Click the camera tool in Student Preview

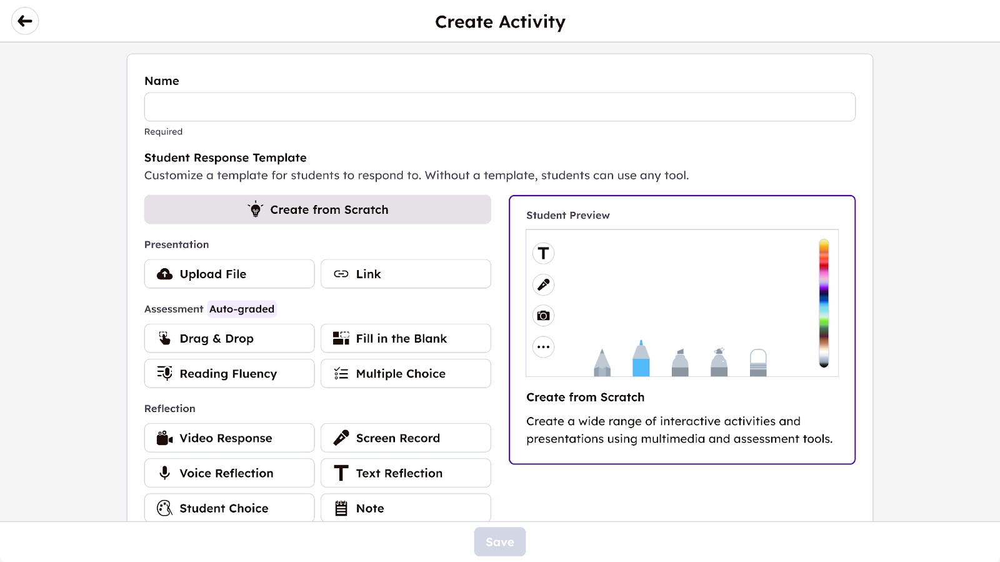543,316
